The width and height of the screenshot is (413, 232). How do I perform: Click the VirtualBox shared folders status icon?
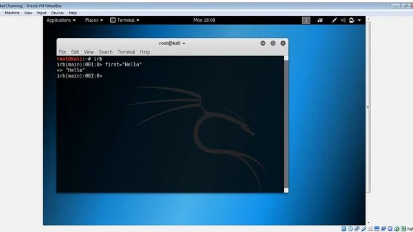pos(370,229)
